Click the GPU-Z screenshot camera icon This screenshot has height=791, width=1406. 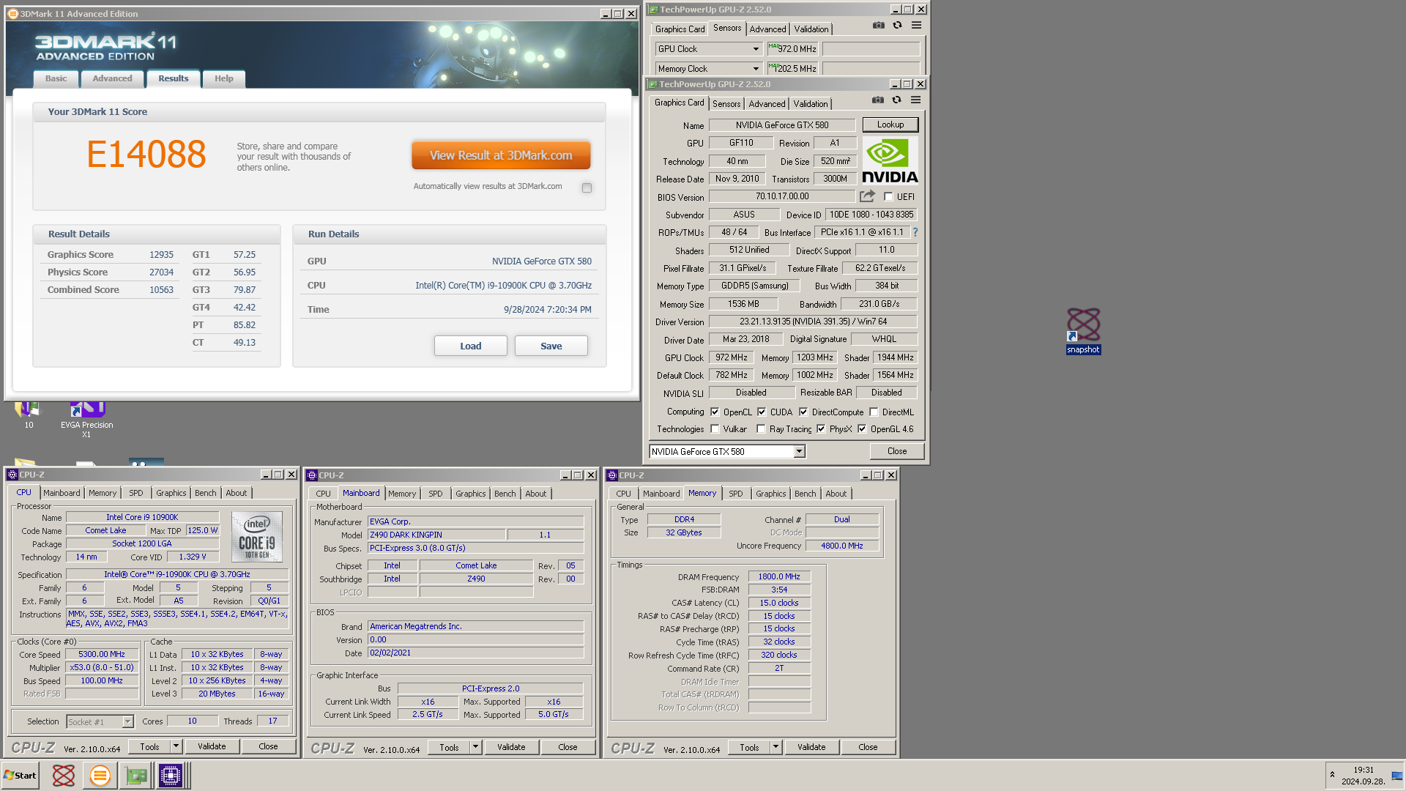coord(878,100)
